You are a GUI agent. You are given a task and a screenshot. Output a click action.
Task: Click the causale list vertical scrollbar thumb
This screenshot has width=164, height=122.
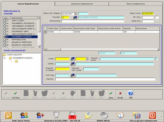[39, 25]
